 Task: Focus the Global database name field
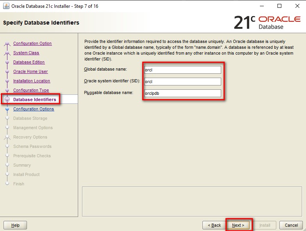pyautogui.click(x=183, y=70)
